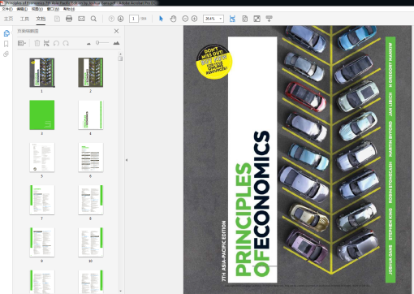Select page 10 thumbnail
The image size is (414, 294).
pyautogui.click(x=91, y=242)
